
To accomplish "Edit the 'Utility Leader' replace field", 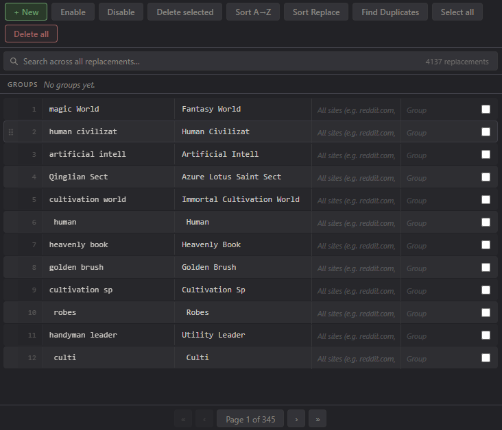I will pyautogui.click(x=243, y=335).
